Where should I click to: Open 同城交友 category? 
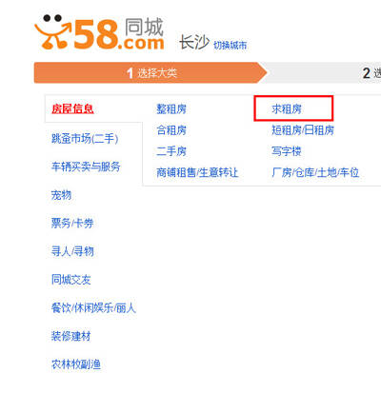(x=71, y=280)
